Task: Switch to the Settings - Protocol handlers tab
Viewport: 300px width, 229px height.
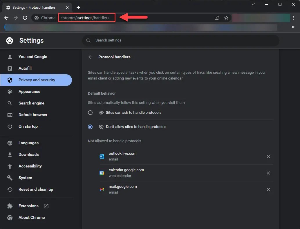Action: click(35, 7)
